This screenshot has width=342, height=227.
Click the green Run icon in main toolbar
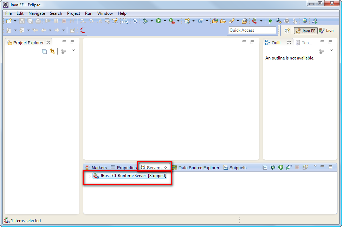(159, 21)
